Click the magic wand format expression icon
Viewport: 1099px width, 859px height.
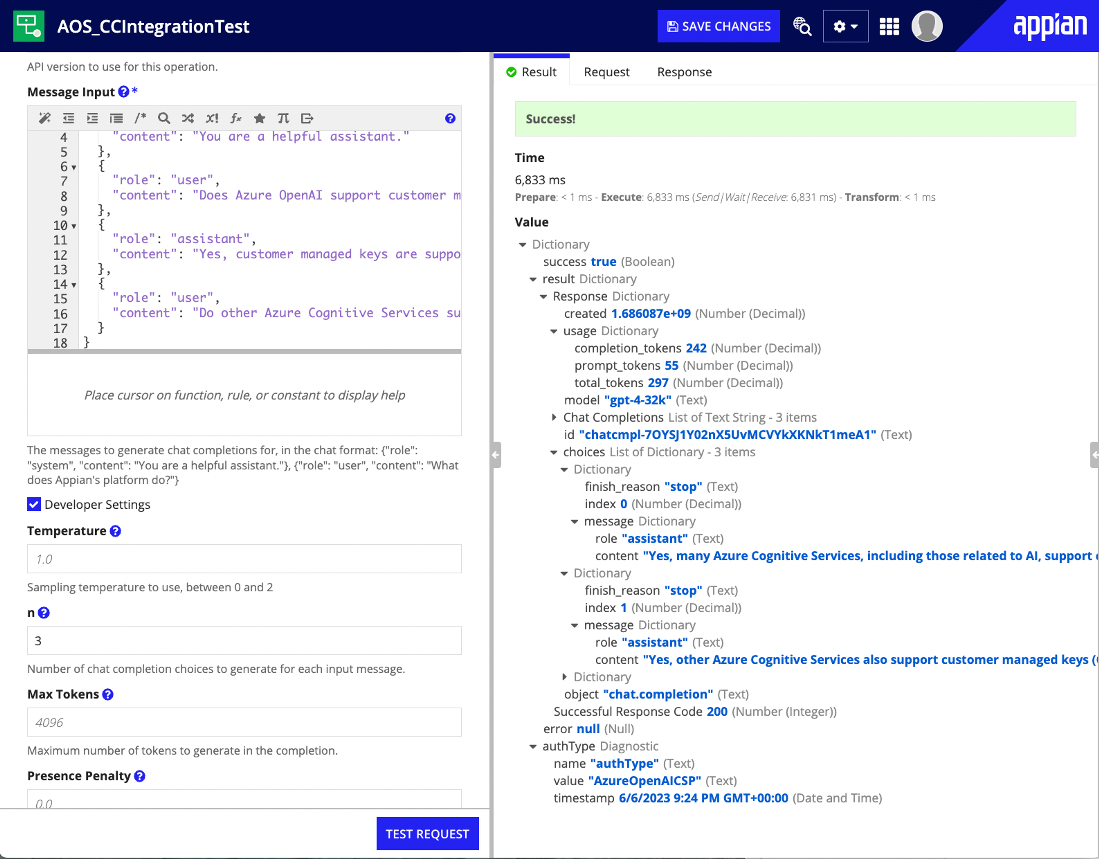45,118
